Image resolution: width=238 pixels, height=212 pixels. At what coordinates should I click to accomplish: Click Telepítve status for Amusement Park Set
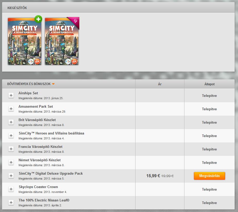pyautogui.click(x=209, y=109)
